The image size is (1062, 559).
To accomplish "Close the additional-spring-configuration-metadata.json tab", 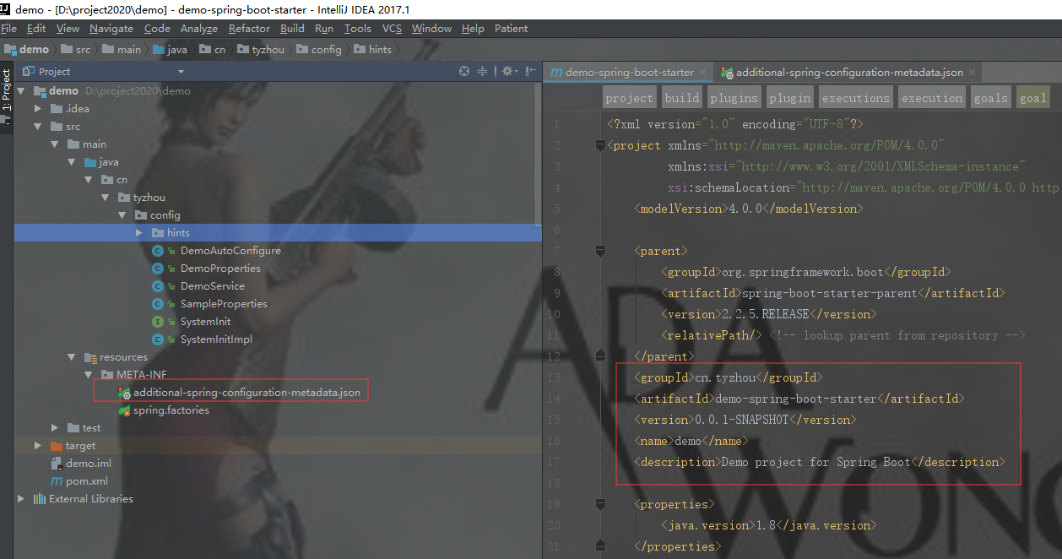I will pyautogui.click(x=973, y=73).
